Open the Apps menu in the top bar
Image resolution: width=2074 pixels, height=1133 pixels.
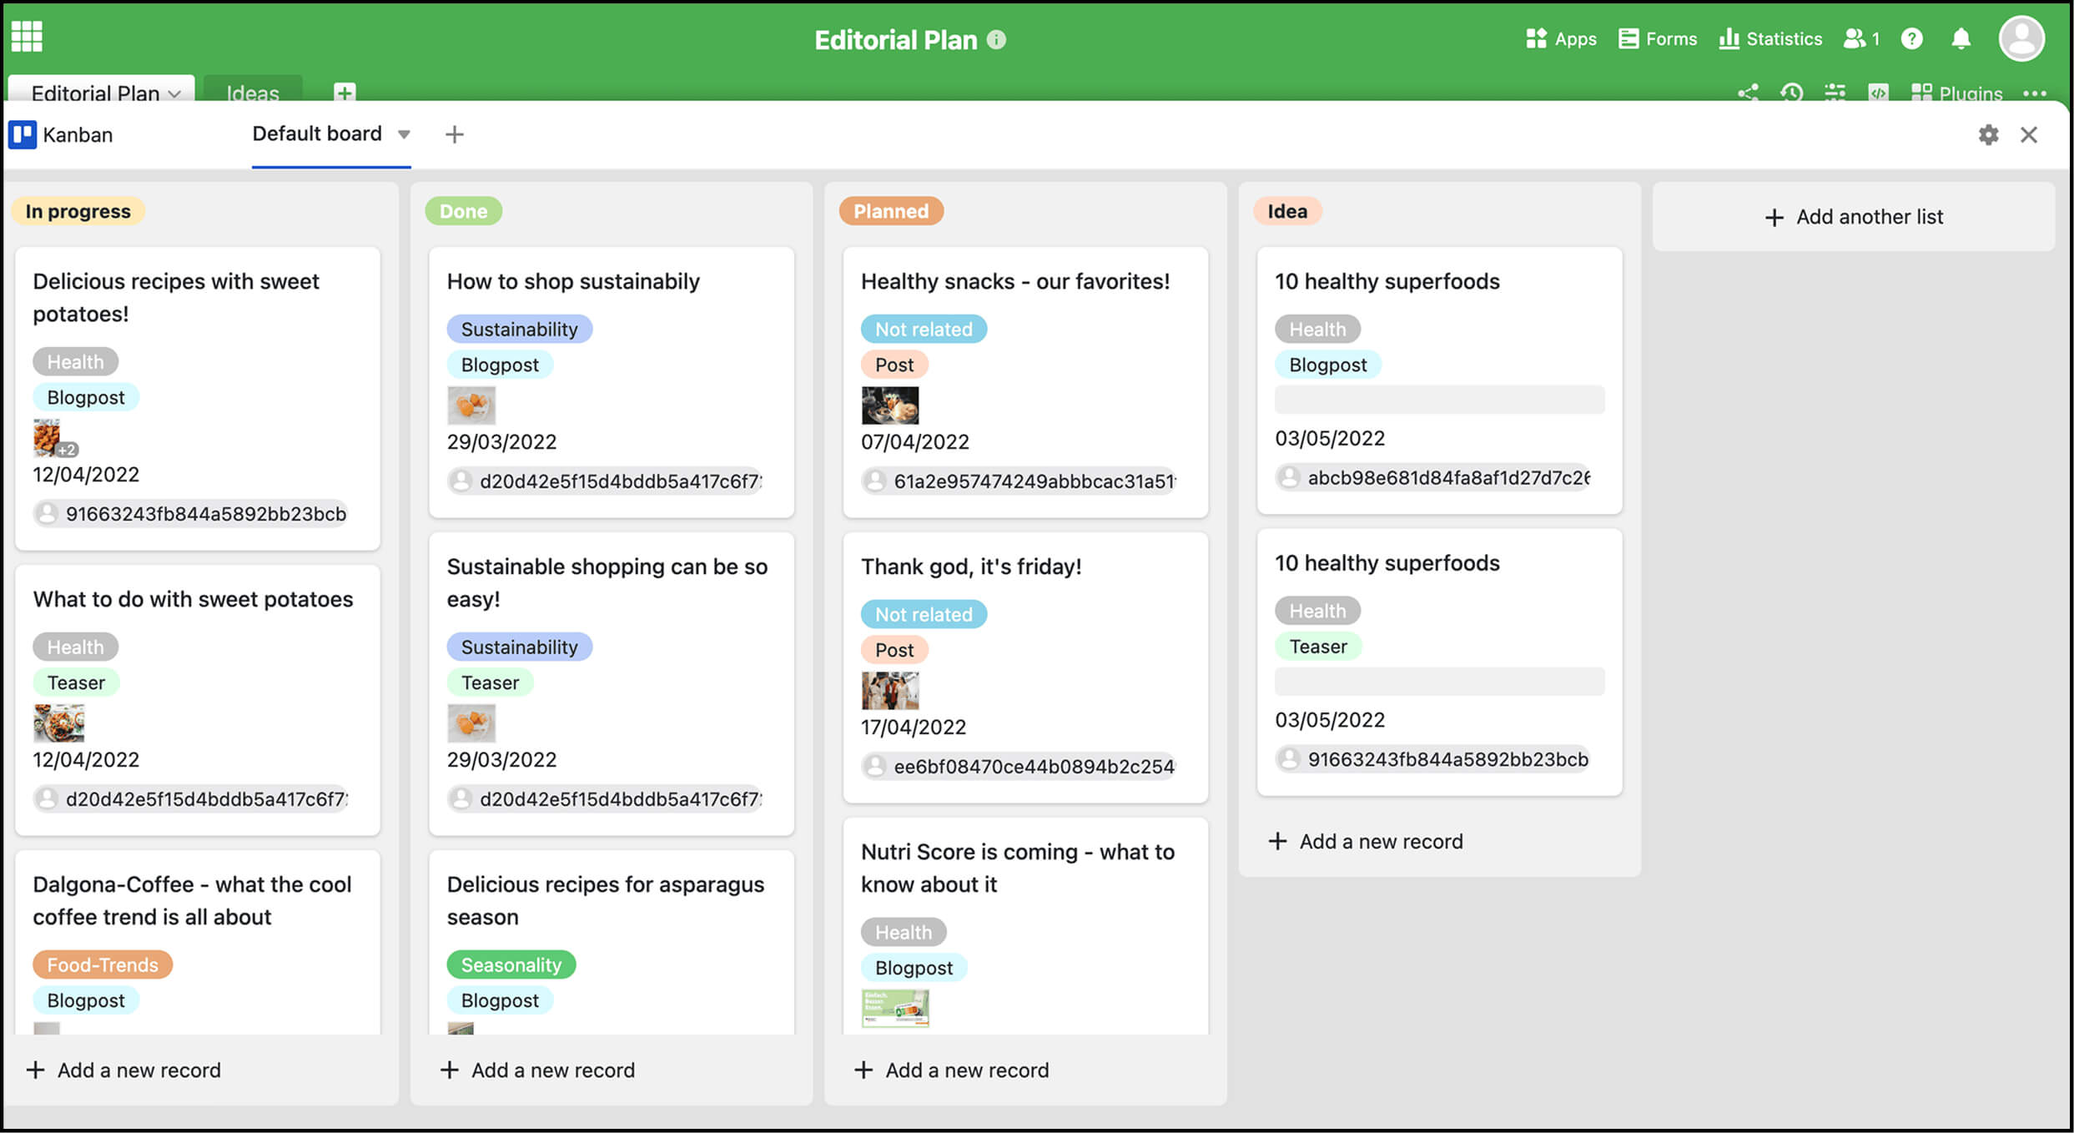tap(1561, 38)
